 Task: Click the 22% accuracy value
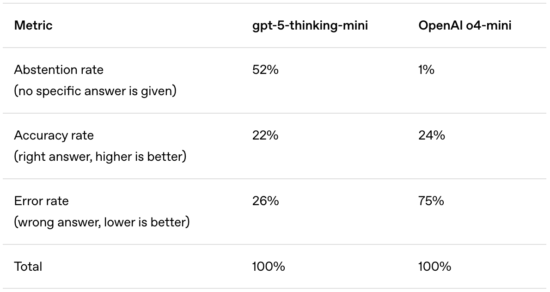[265, 135]
